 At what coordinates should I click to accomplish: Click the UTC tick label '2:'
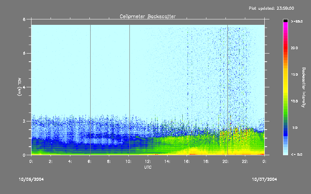[x=51, y=161]
